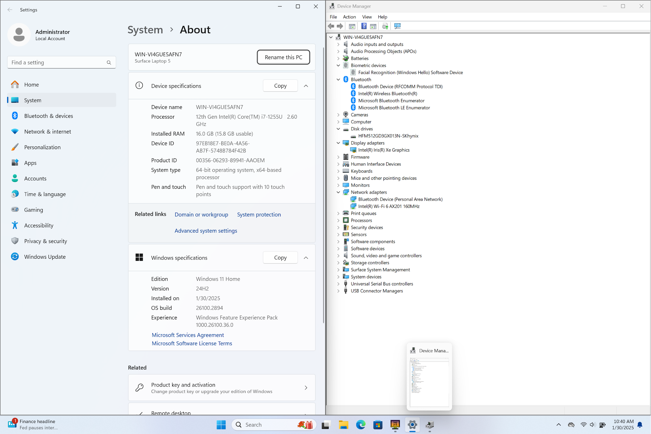Open System protection link
This screenshot has width=651, height=434.
click(x=259, y=215)
